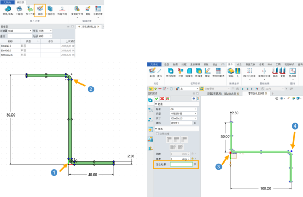Tick the 边角处理 corner treatment checkbox
Viewport: 303px width, 197px height.
coord(157,134)
